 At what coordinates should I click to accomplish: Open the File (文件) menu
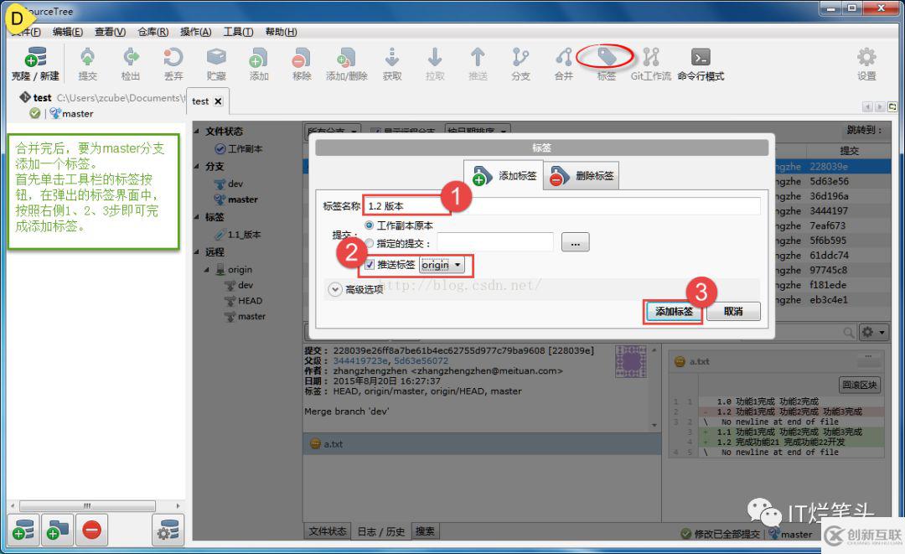pyautogui.click(x=26, y=32)
